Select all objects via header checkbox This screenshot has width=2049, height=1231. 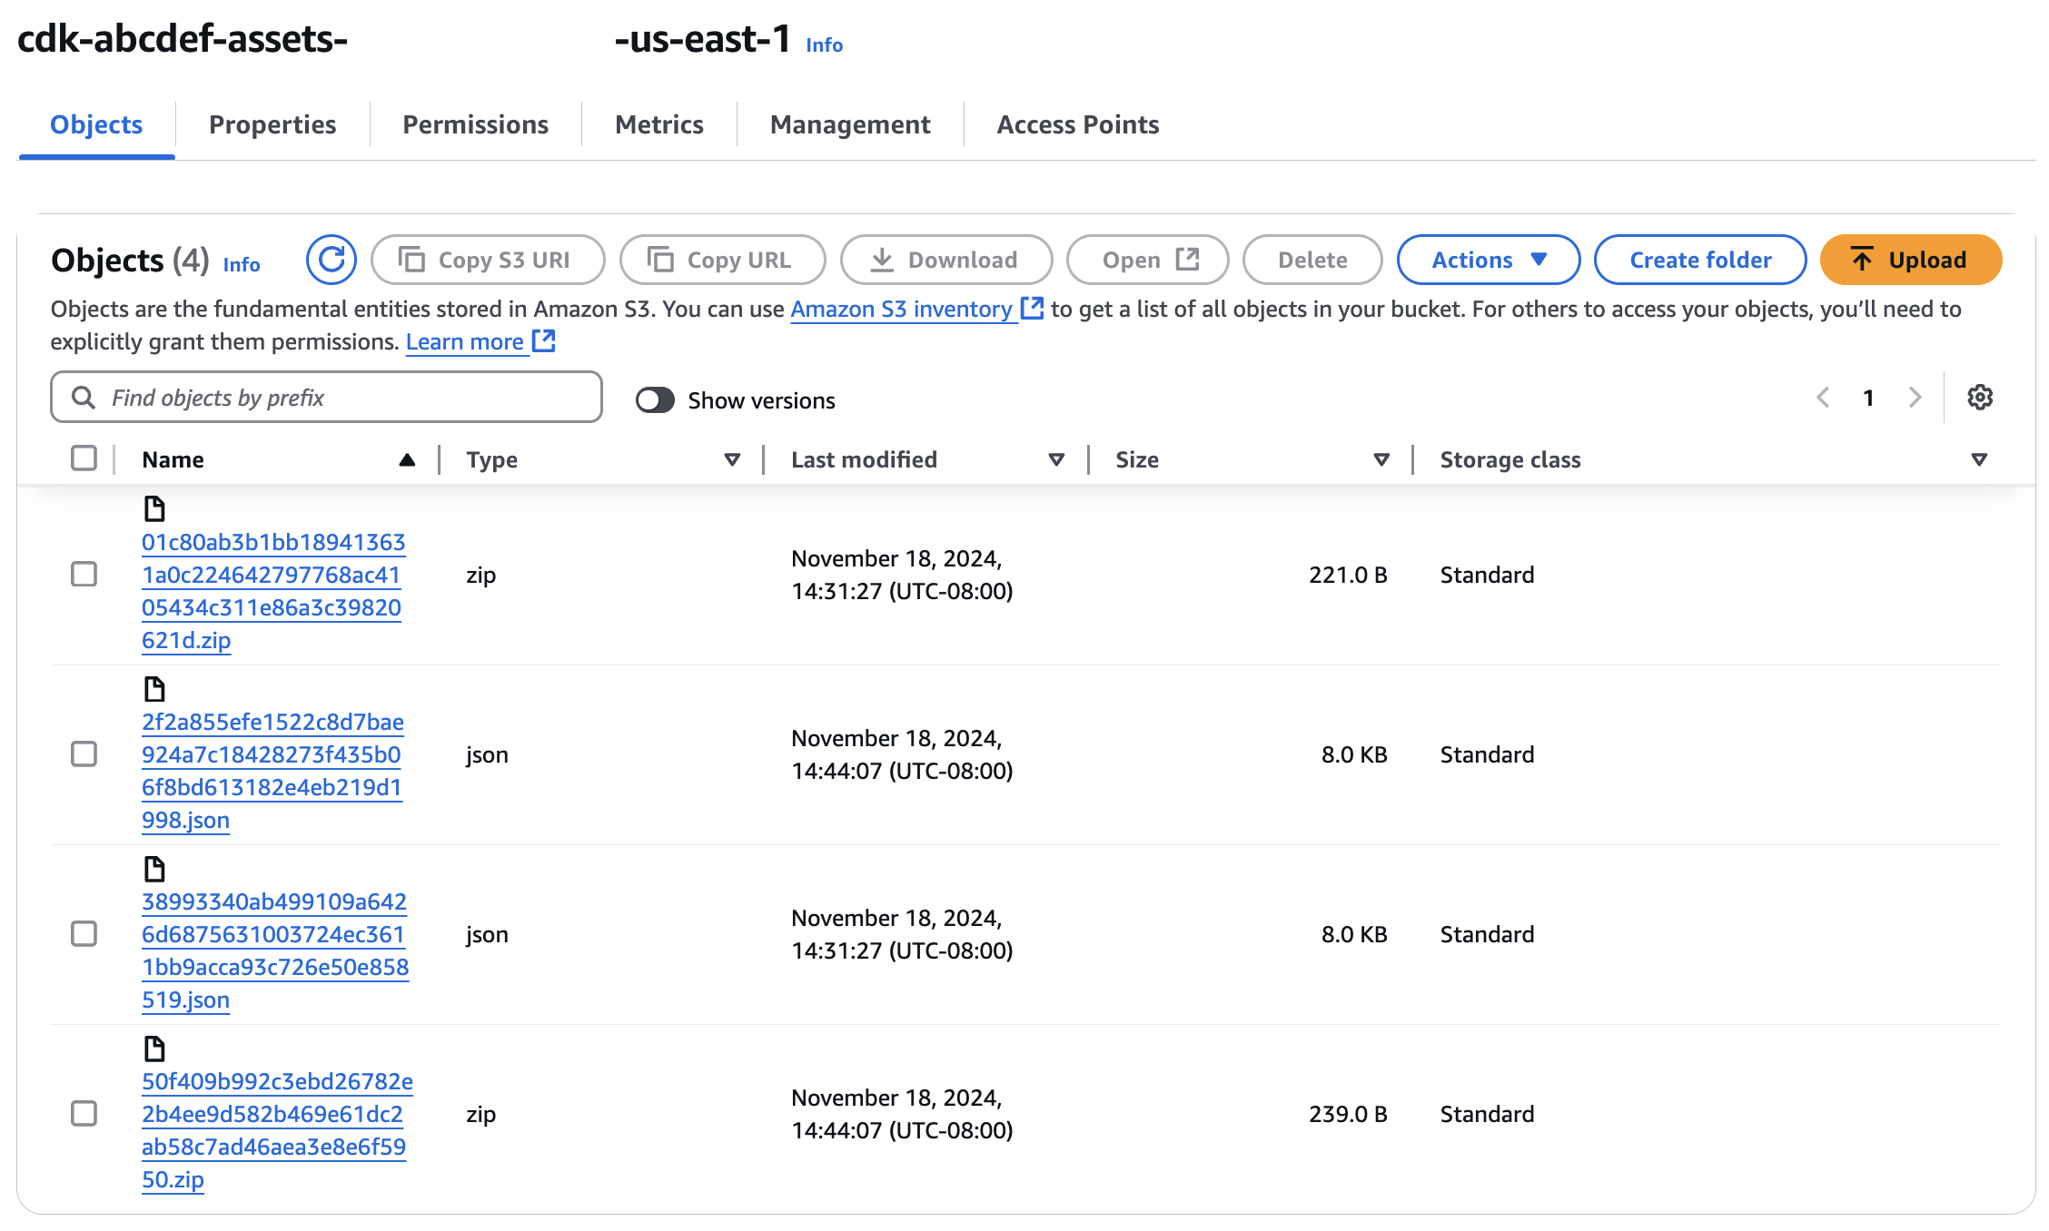(83, 458)
